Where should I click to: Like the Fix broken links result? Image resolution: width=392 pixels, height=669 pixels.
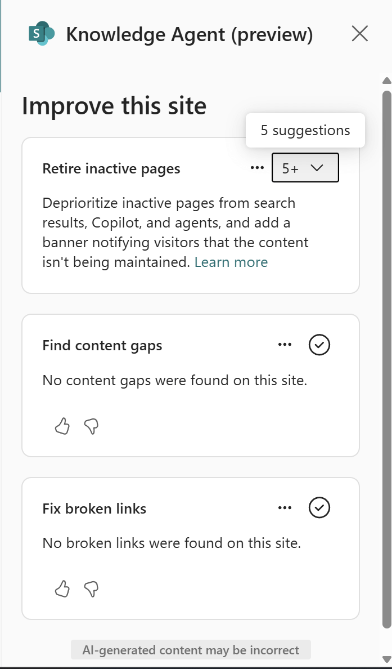click(x=62, y=590)
